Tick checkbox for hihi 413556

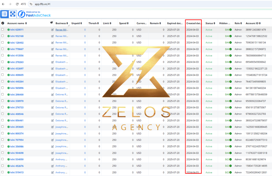(x=2, y=55)
